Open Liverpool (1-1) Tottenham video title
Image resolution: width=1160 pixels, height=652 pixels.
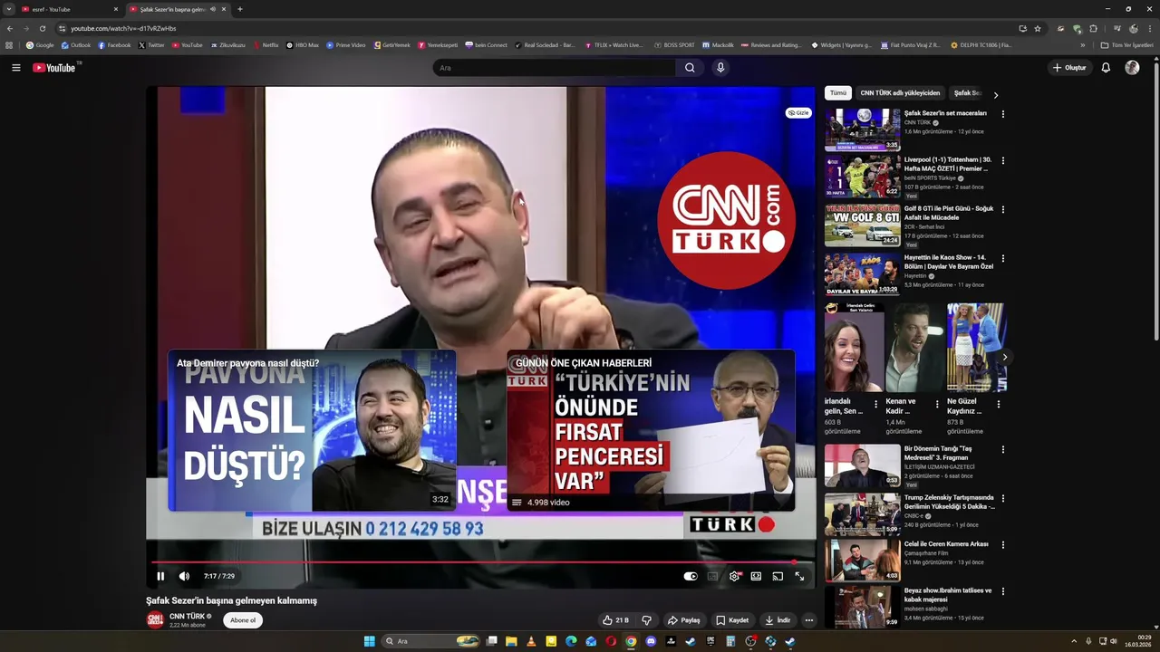pyautogui.click(x=948, y=164)
